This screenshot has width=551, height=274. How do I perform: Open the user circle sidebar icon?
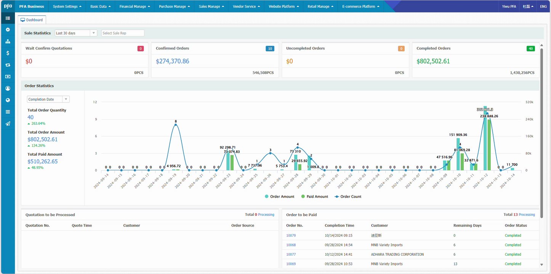(x=8, y=88)
